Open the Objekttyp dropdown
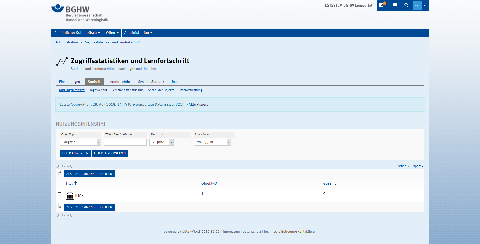This screenshot has width=480, height=244. tap(80, 142)
